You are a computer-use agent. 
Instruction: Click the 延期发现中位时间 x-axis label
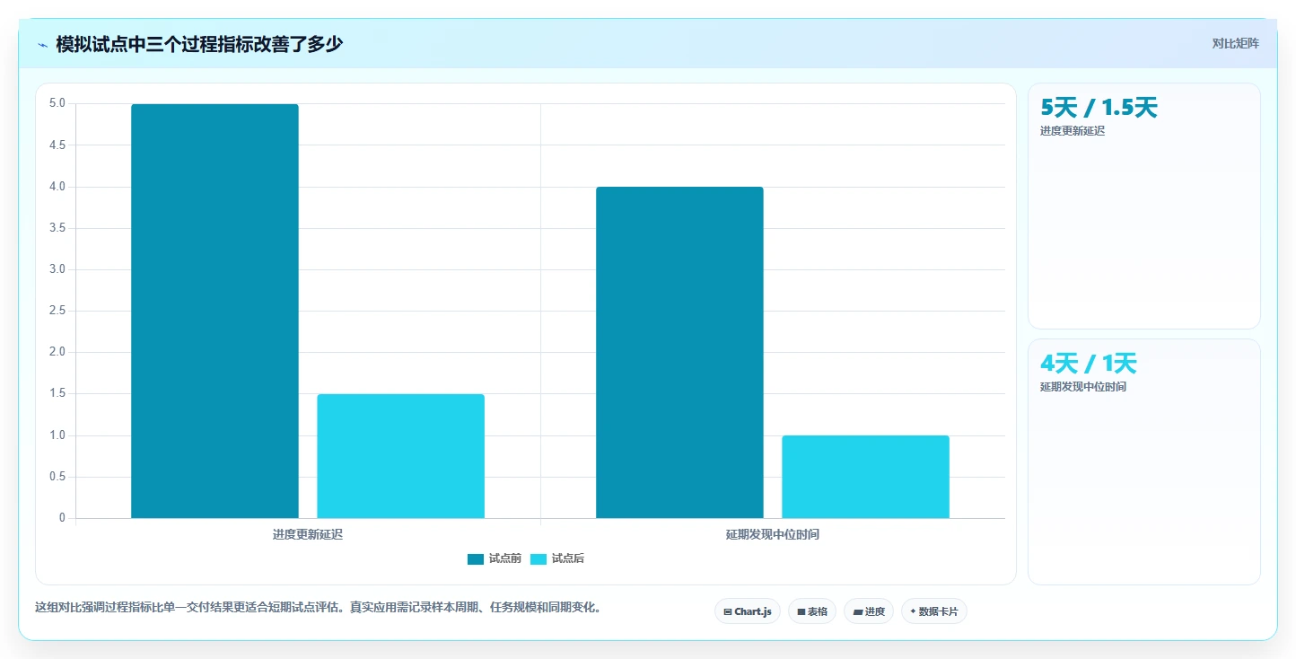point(773,534)
